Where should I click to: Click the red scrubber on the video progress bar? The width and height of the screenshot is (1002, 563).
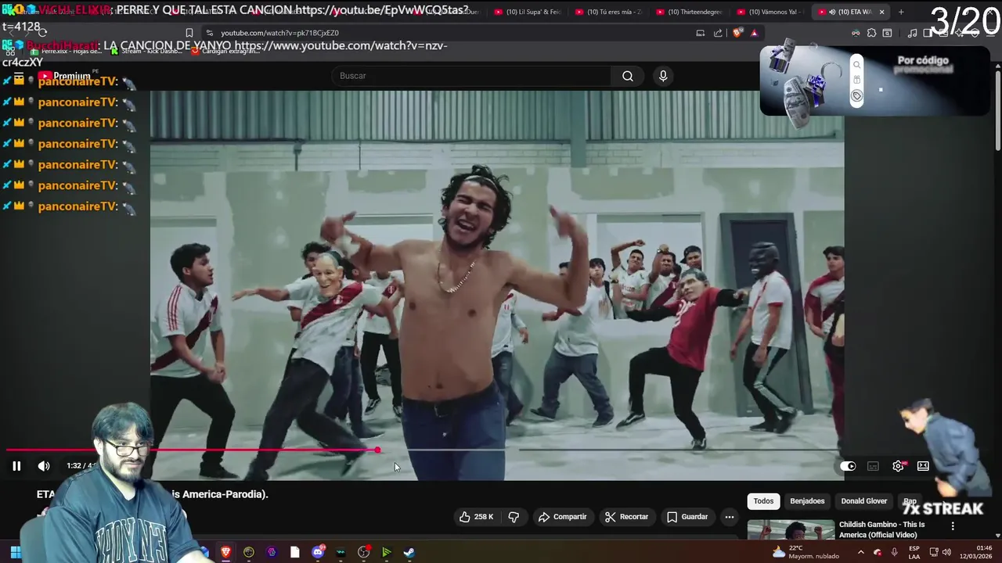click(x=377, y=450)
